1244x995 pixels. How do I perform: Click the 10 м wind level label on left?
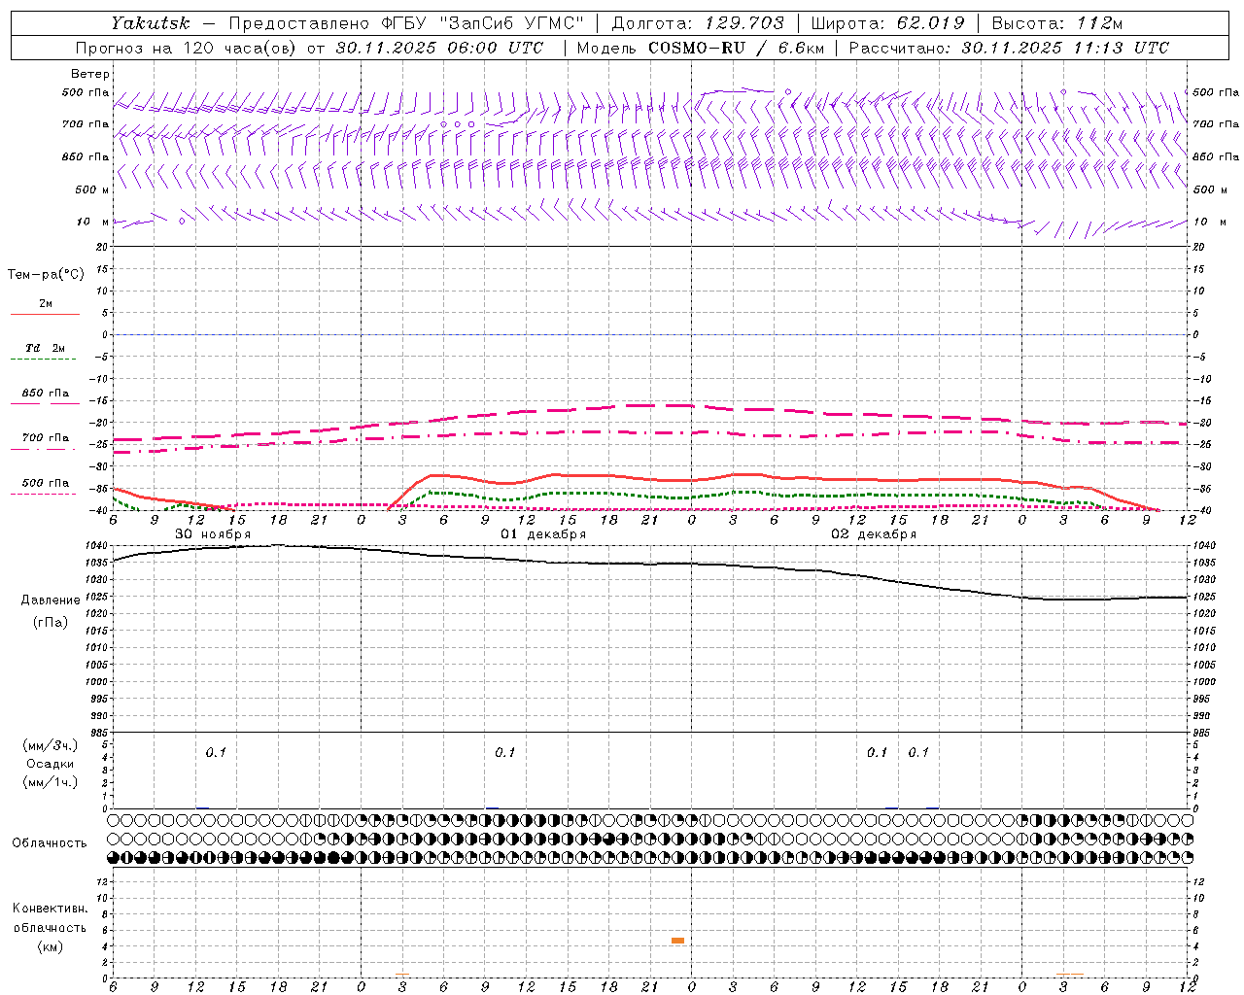(x=93, y=222)
